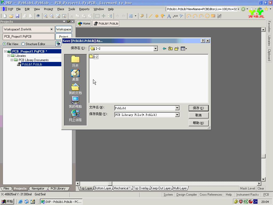Screen dimensions: 273x205
Task: Click the Zoom In magnifier icon
Action: [46, 16]
